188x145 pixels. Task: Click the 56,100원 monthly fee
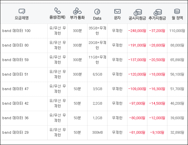177,74
